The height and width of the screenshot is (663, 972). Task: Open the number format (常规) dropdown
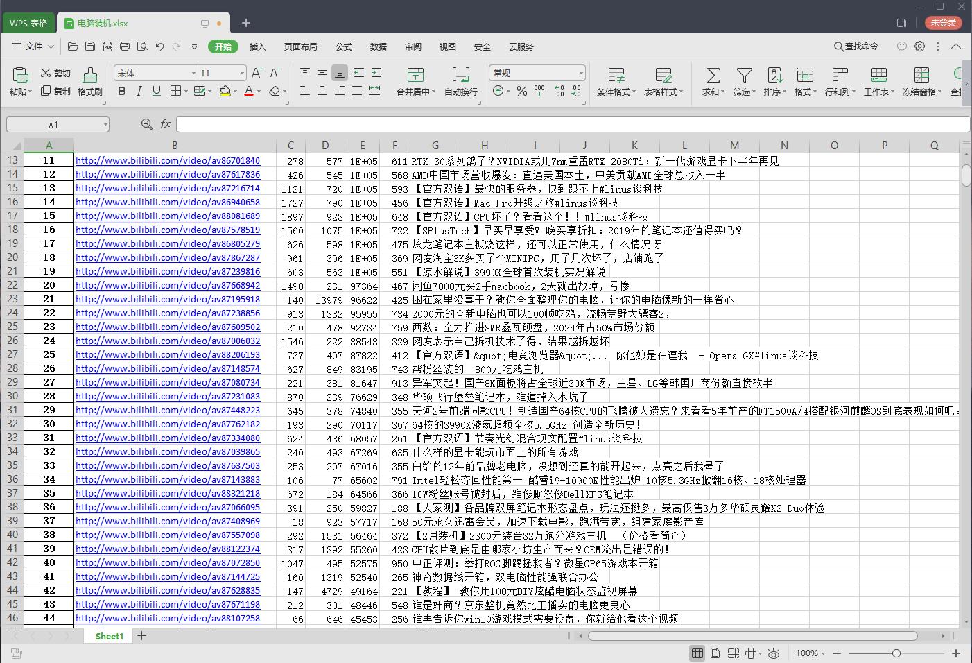581,72
